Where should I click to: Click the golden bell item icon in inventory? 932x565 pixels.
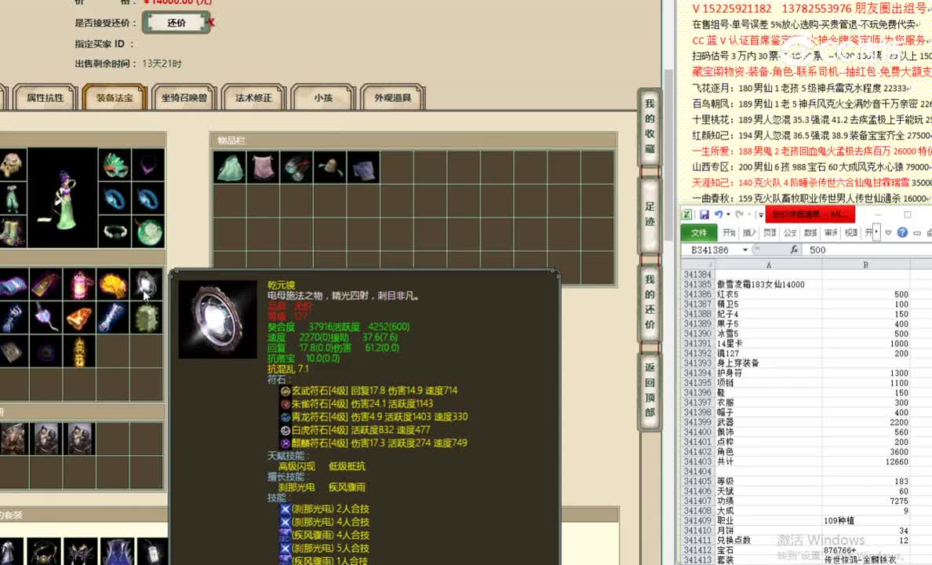pyautogui.click(x=79, y=318)
